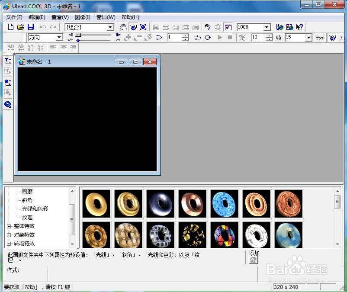Open the 图像(I) menu

tap(83, 17)
